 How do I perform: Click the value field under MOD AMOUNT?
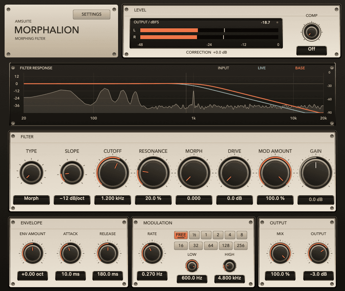275,199
